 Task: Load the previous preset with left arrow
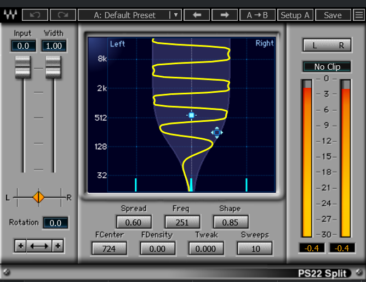pos(197,15)
